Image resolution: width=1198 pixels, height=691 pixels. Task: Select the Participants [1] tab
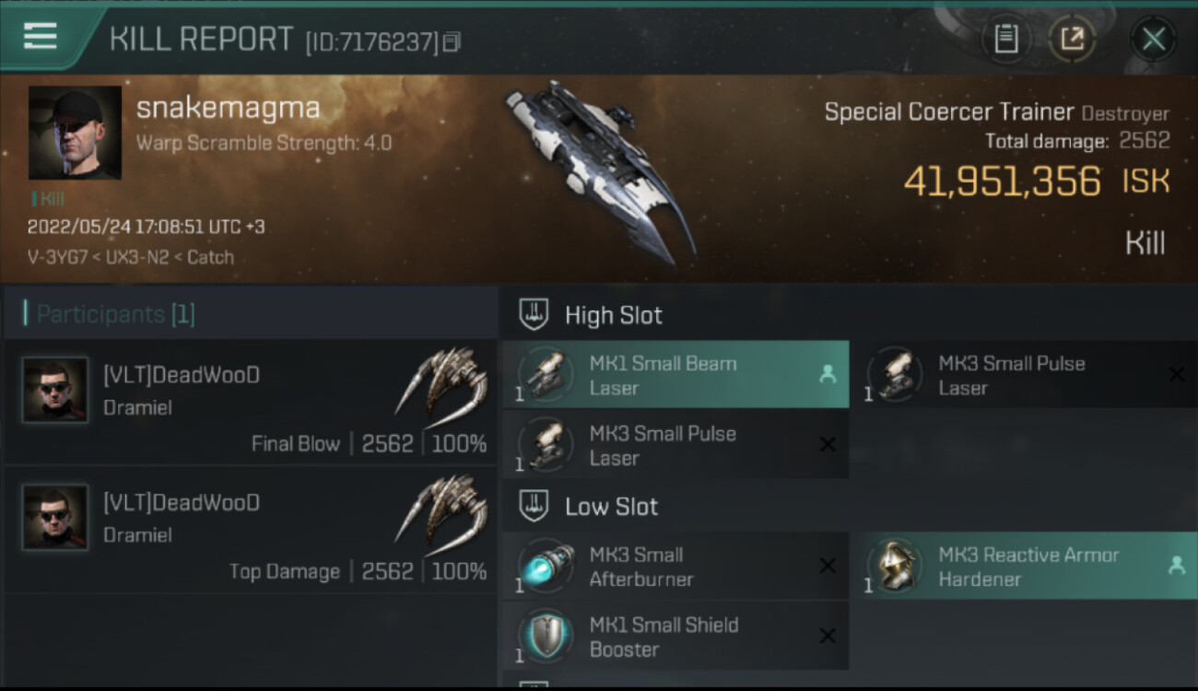point(115,314)
